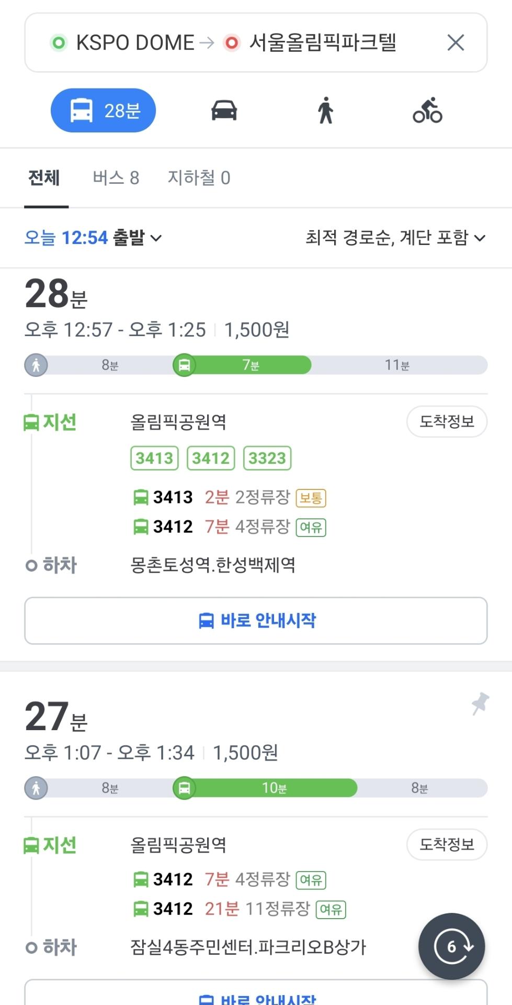Open the departure time 12:54 출발 dropdown

tap(93, 238)
